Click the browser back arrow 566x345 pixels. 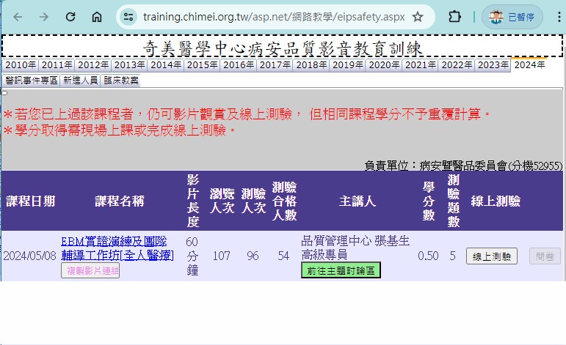pos(18,17)
